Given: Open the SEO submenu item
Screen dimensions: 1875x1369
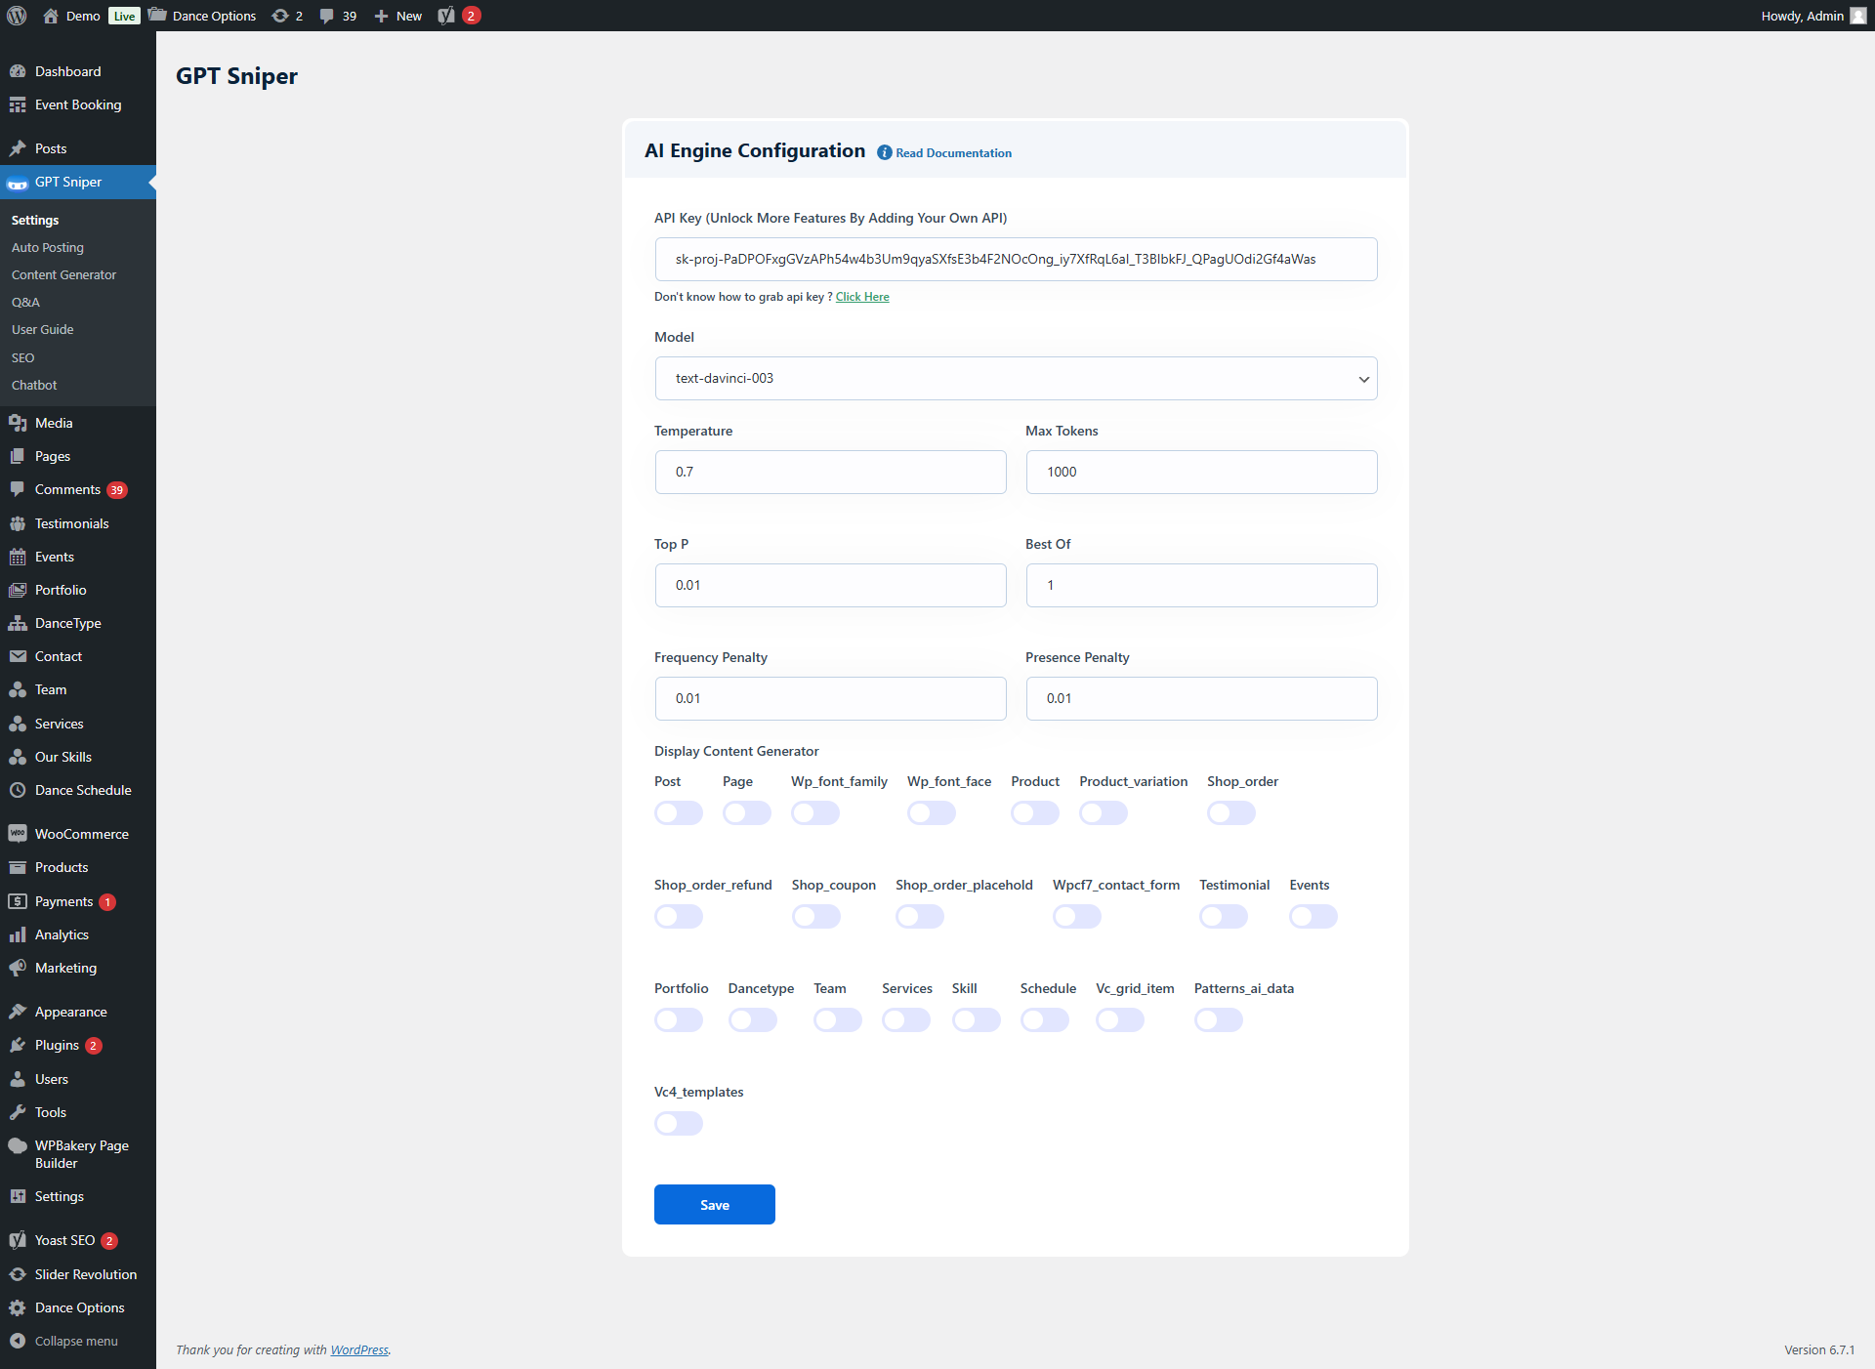Looking at the screenshot, I should point(22,357).
